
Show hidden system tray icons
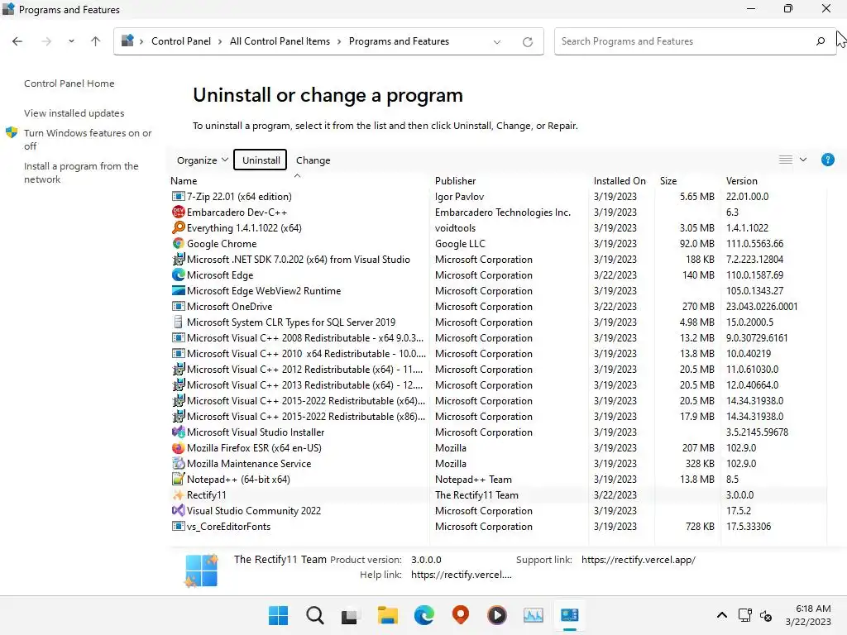coord(721,615)
